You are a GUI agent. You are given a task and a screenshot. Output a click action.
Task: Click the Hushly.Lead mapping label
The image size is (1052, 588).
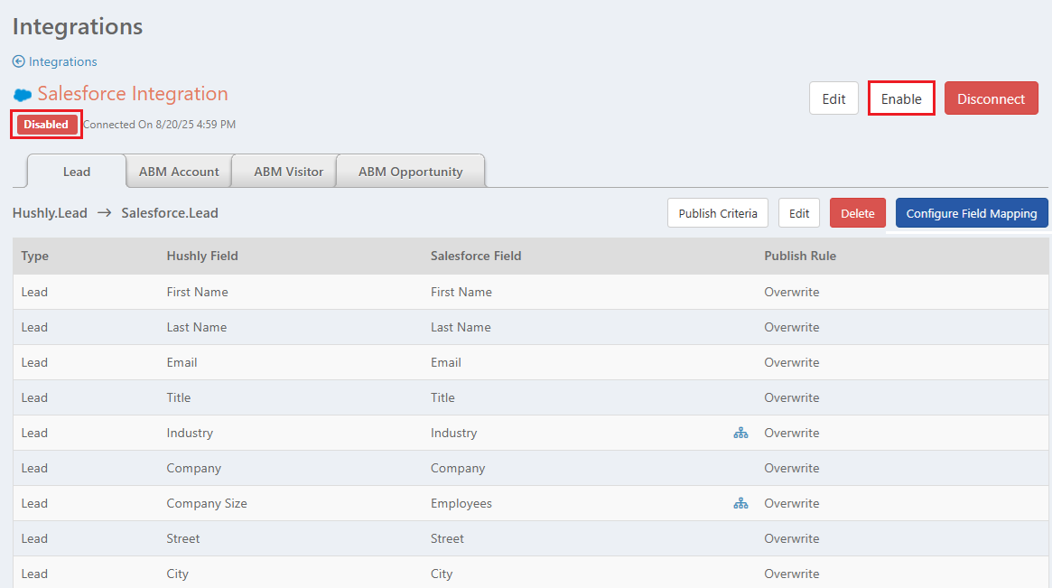tap(50, 213)
